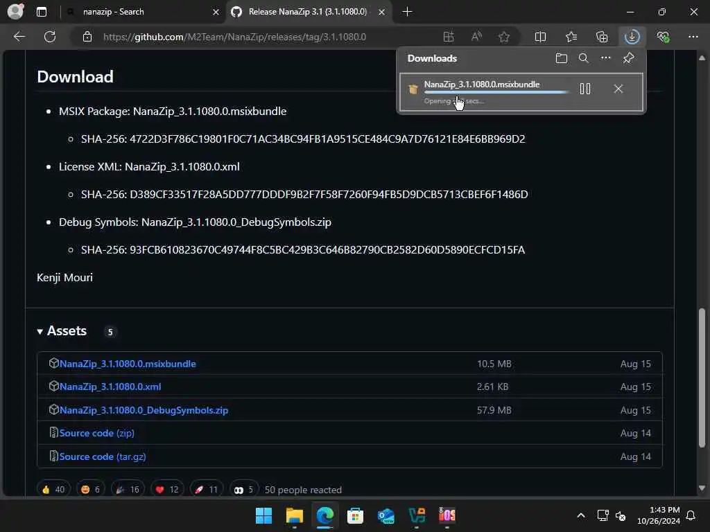
Task: Open Favorites list icon
Action: tap(571, 37)
